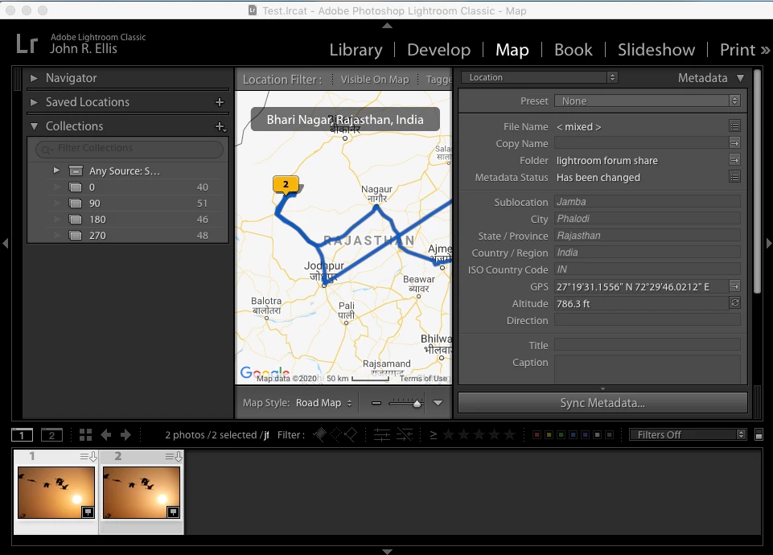Expand the Any Source collection set
Viewport: 773px width, 555px height.
tap(56, 171)
